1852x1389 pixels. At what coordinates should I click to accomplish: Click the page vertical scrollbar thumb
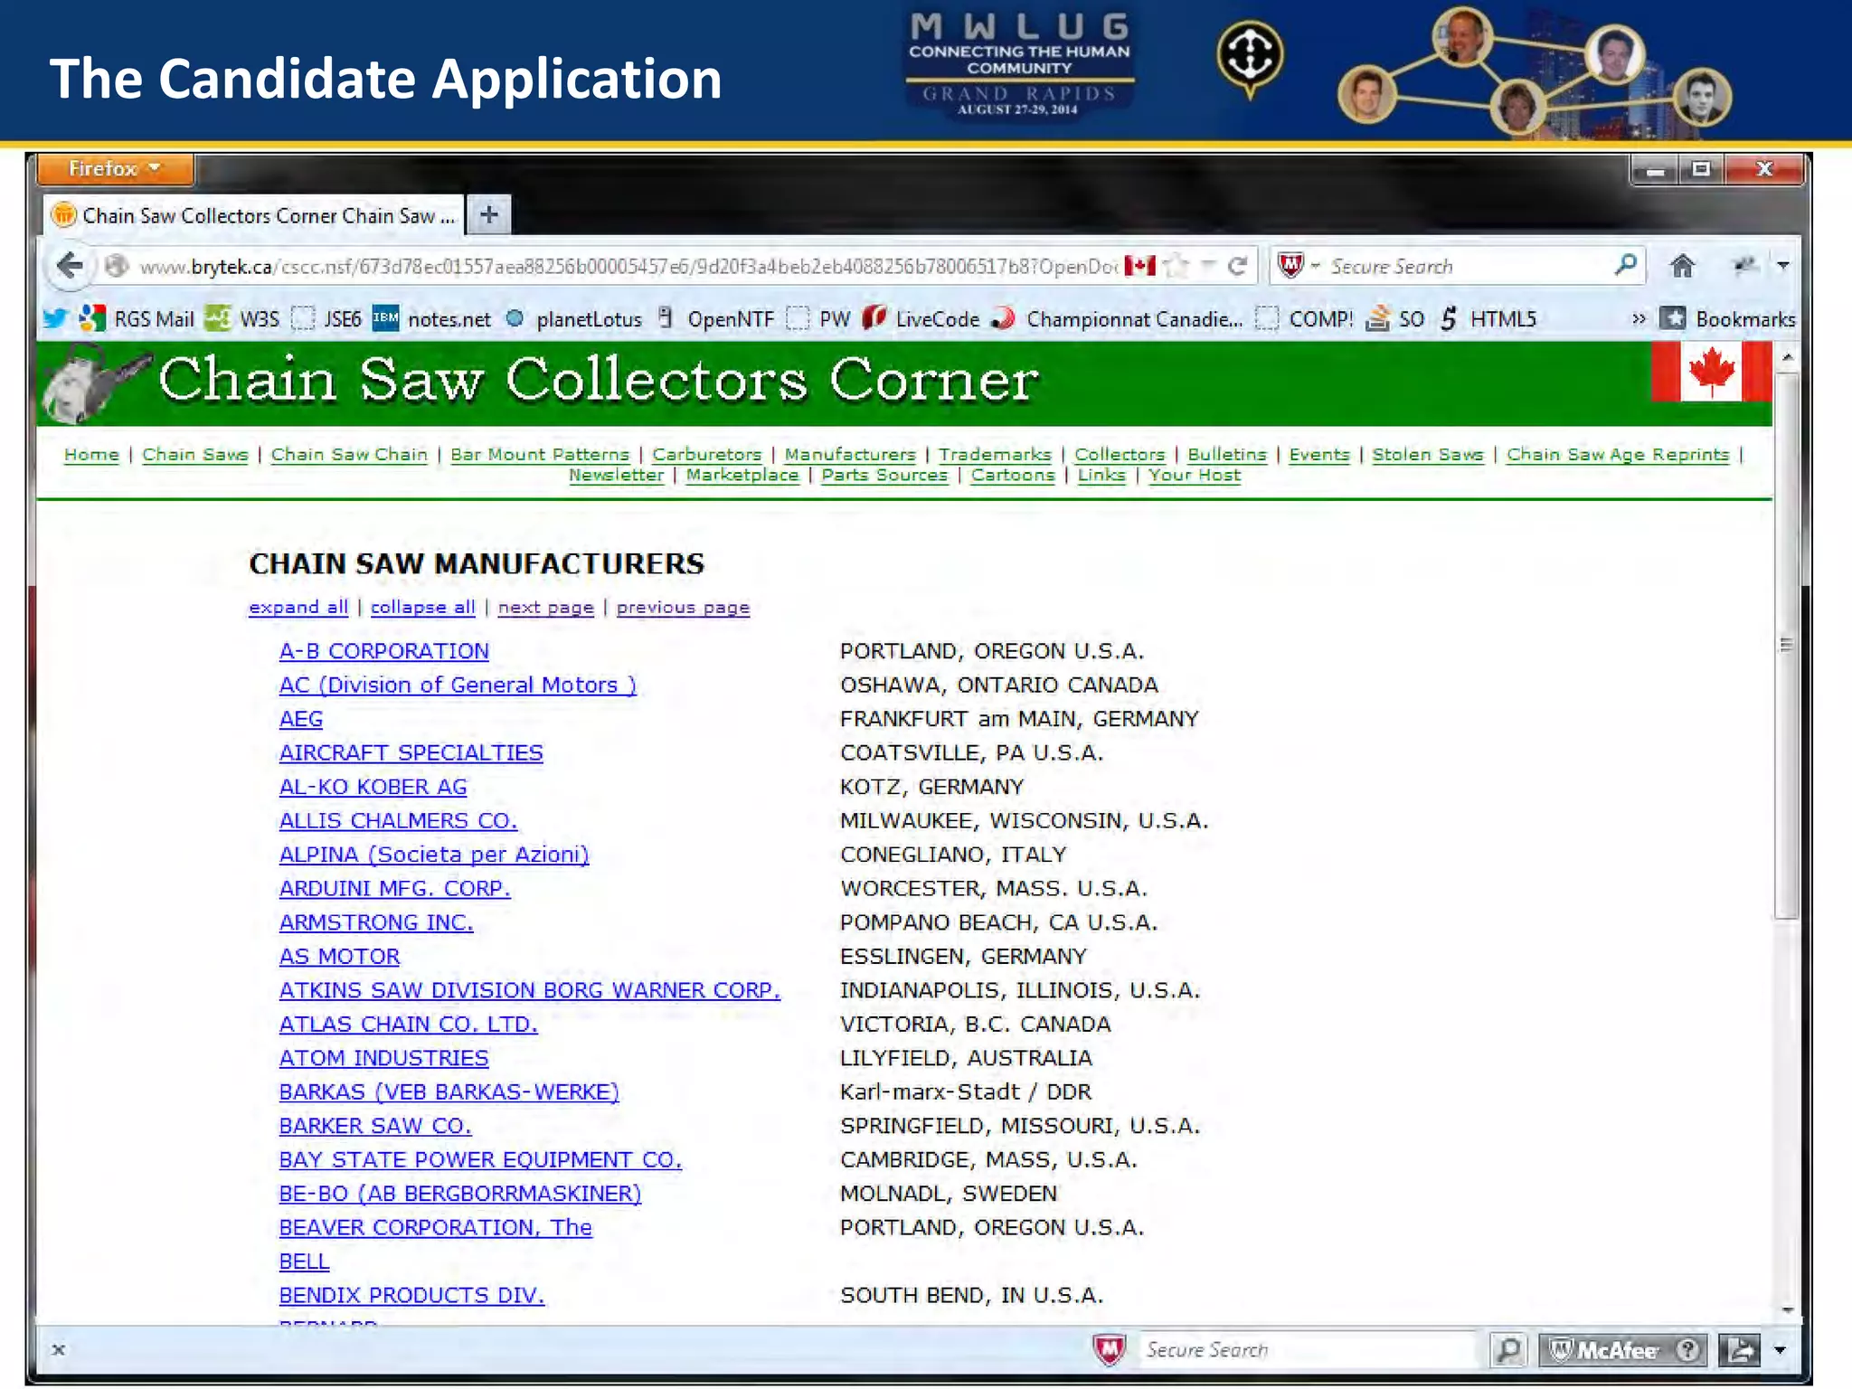point(1786,644)
